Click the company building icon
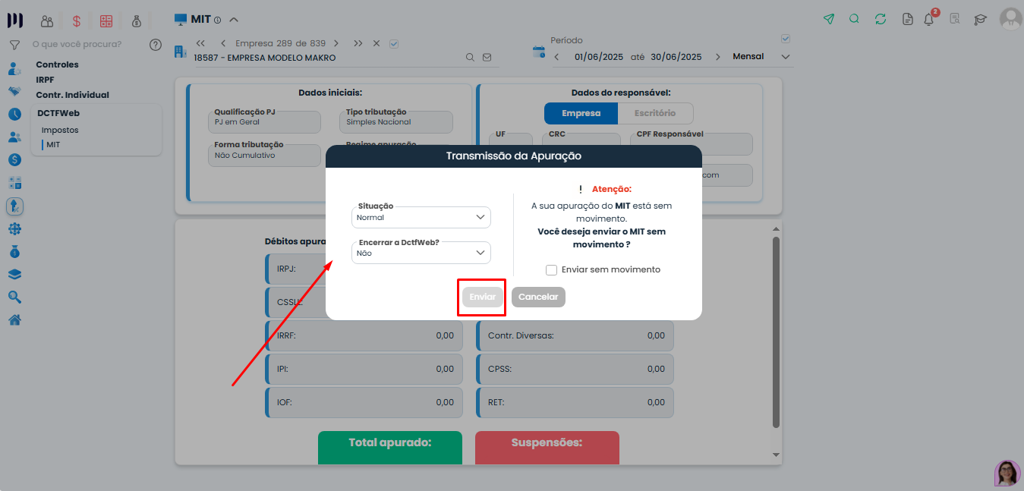The image size is (1024, 491). click(x=180, y=52)
